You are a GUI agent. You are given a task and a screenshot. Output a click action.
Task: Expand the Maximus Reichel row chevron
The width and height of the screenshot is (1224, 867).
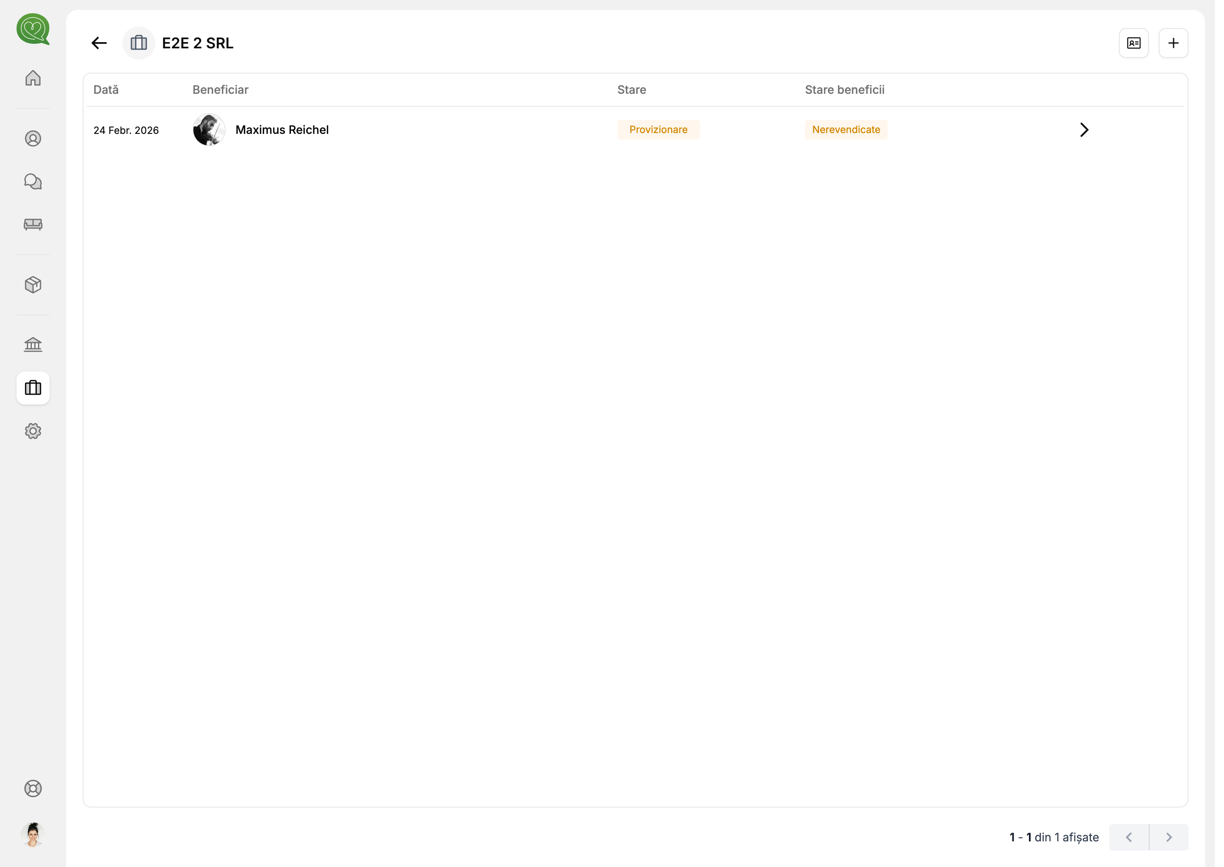(x=1084, y=130)
